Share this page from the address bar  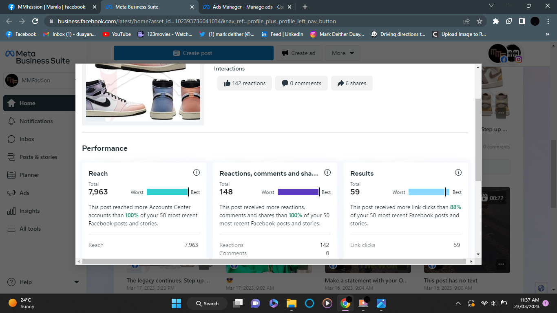click(466, 21)
